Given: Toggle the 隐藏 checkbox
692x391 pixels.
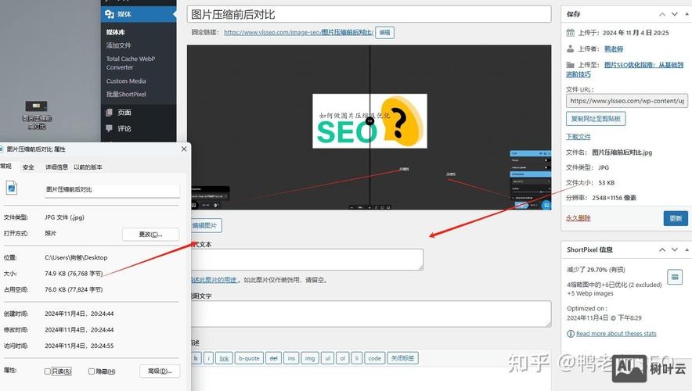Looking at the screenshot, I should pos(92,371).
